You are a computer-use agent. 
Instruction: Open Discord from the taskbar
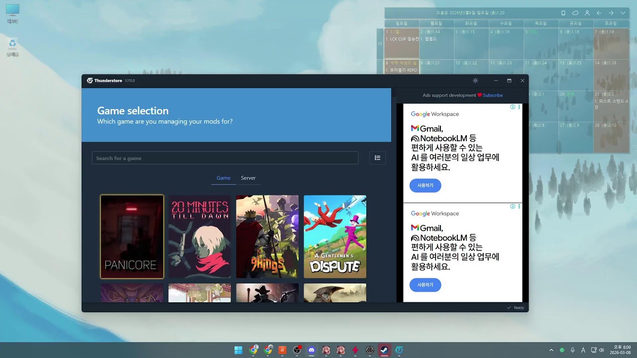[x=312, y=350]
